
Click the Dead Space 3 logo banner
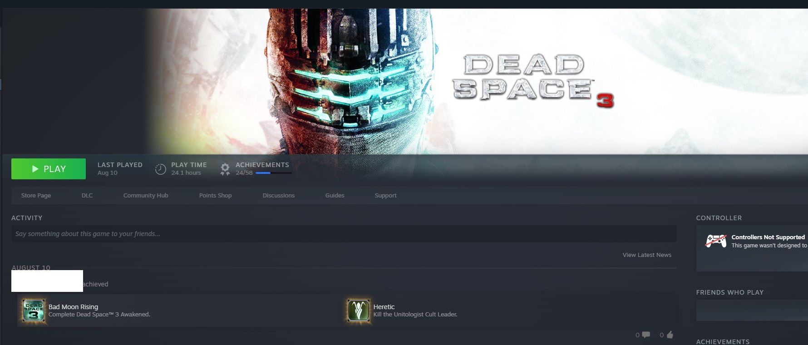tap(533, 81)
